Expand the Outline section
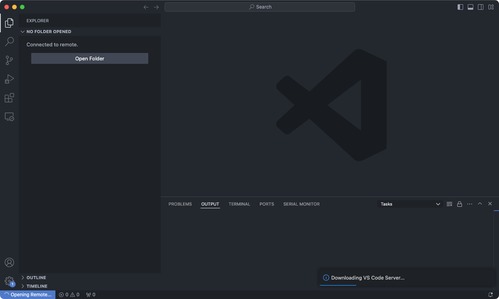 pos(90,278)
